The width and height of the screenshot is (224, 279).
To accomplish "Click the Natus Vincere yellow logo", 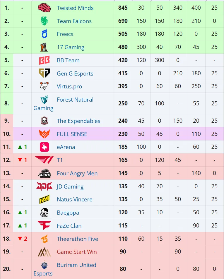I will (44, 200).
